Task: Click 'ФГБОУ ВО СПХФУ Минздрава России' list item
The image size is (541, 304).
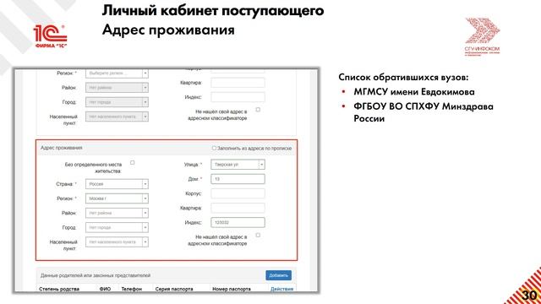Action: point(424,112)
